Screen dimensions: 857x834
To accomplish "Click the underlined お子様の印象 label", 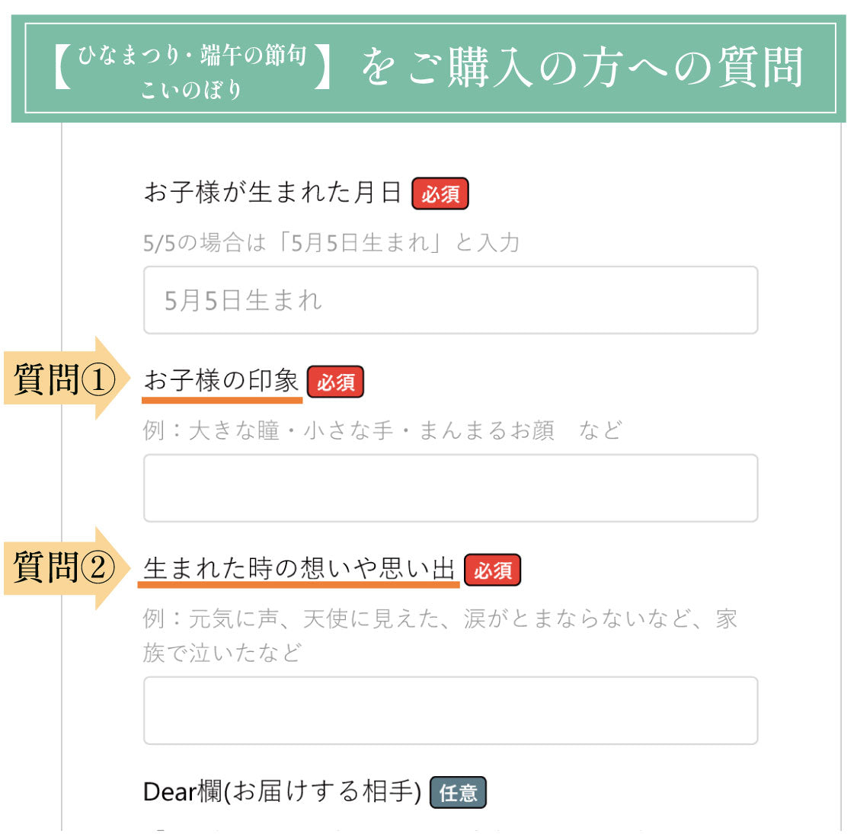I will click(x=222, y=381).
